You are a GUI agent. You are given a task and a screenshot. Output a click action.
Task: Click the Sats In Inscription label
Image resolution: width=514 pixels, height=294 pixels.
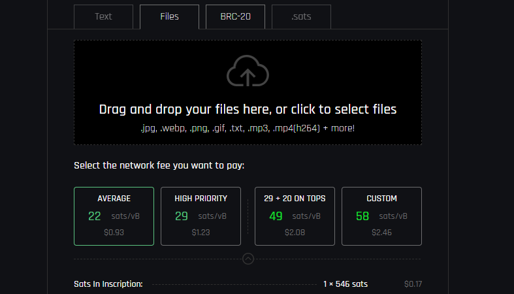(108, 284)
